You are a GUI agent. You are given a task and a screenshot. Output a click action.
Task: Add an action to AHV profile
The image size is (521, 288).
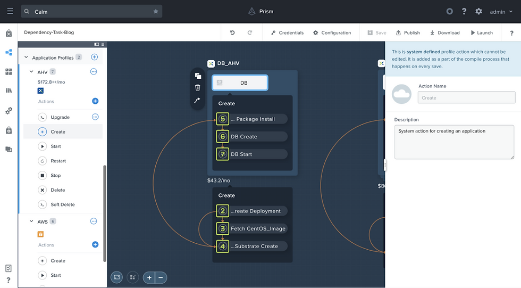pyautogui.click(x=95, y=101)
